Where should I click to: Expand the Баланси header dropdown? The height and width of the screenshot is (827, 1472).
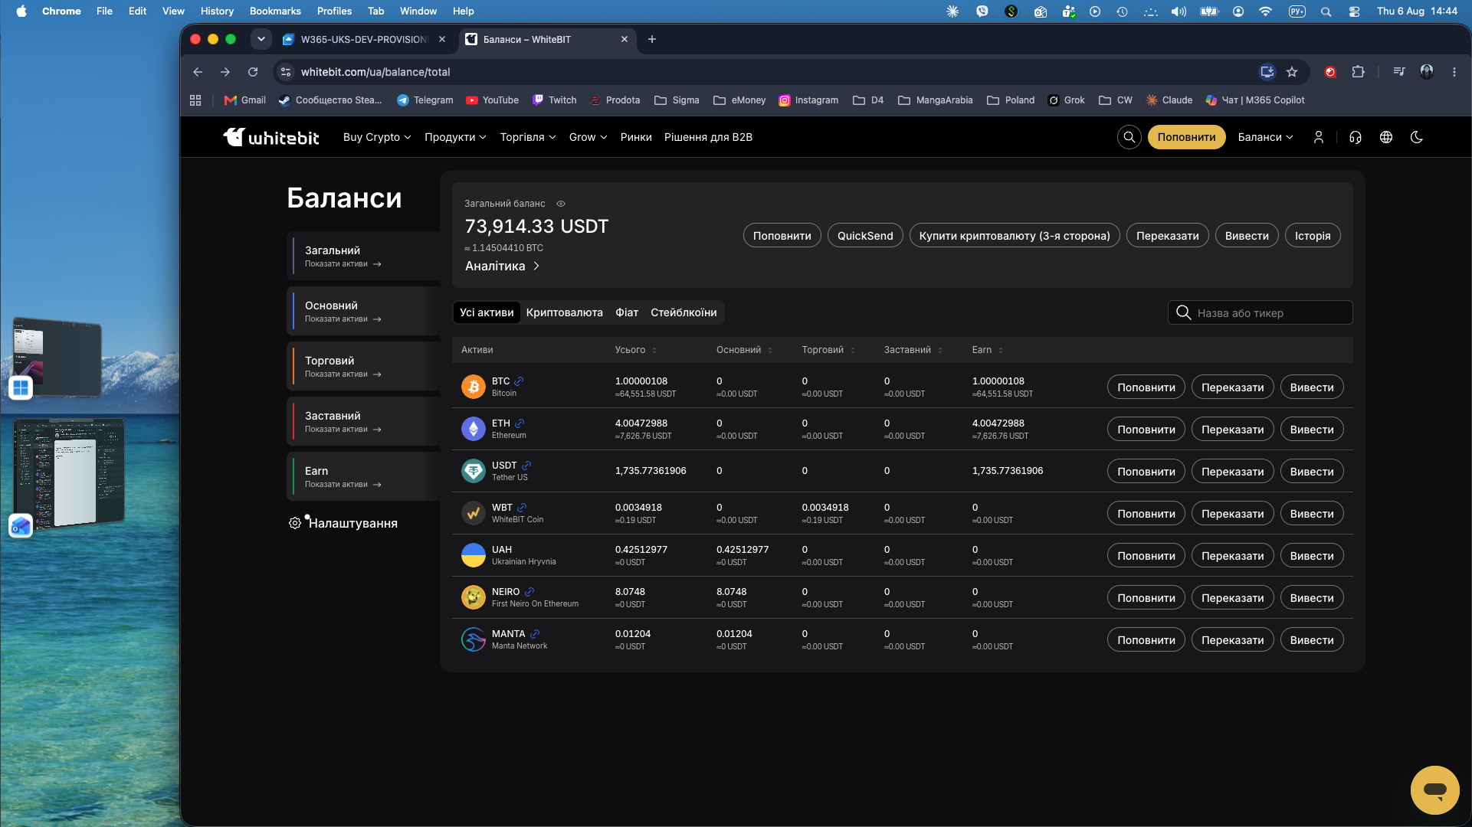(1266, 137)
